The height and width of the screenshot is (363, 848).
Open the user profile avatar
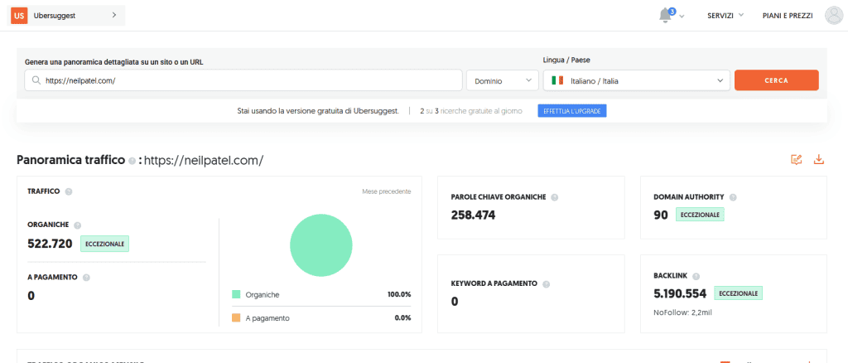[833, 16]
